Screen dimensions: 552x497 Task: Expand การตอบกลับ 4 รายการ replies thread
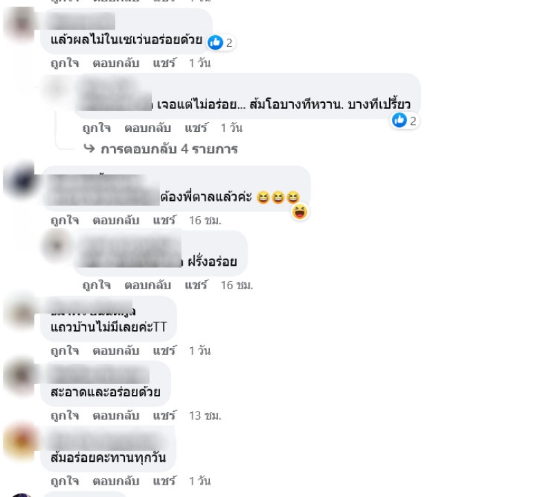point(169,149)
